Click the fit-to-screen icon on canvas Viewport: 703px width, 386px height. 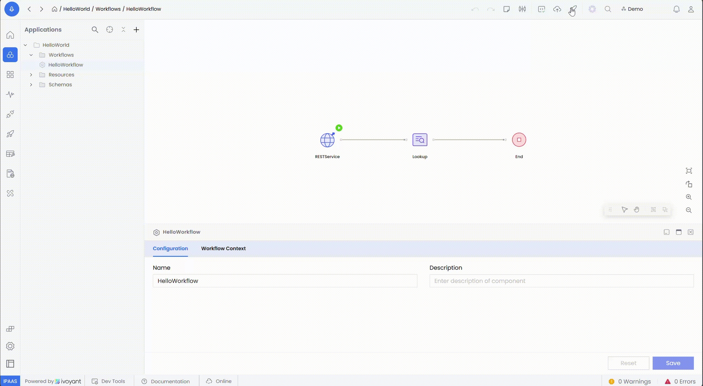(689, 171)
